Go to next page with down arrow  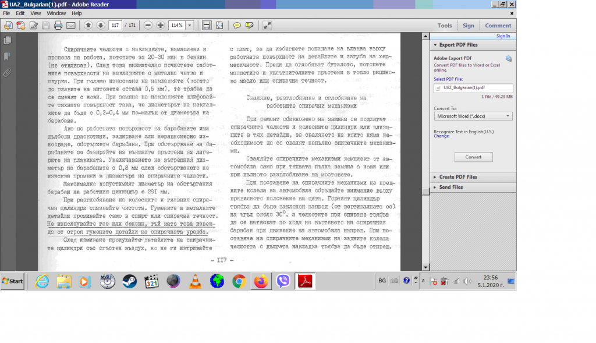point(101,26)
